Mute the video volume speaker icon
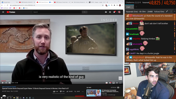This screenshot has height=99, width=176. click(10, 83)
